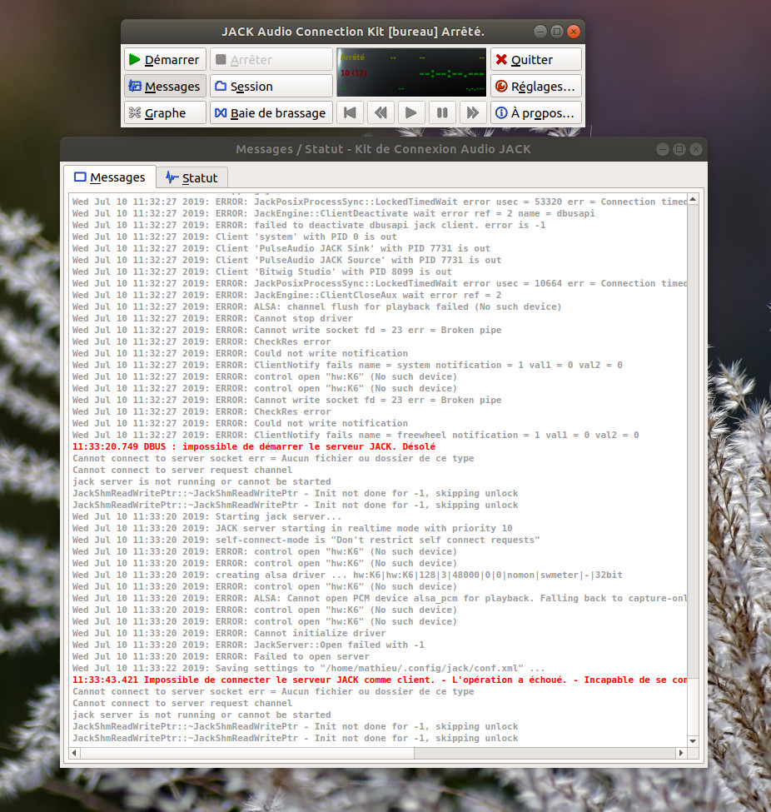Screen dimensions: 771x812
Task: Close the Messages / Statut window
Action: (696, 149)
